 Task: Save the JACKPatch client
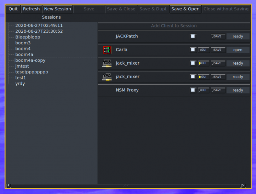pyautogui.click(x=218, y=36)
